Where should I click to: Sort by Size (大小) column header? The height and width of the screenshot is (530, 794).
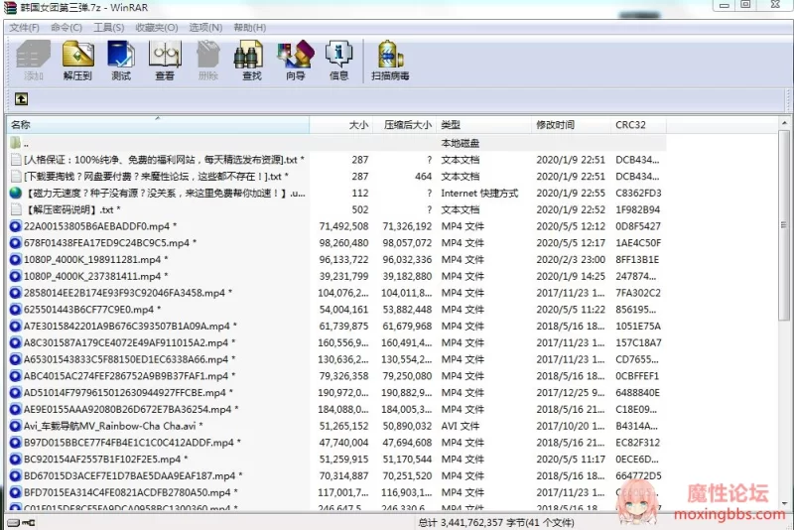coord(340,124)
